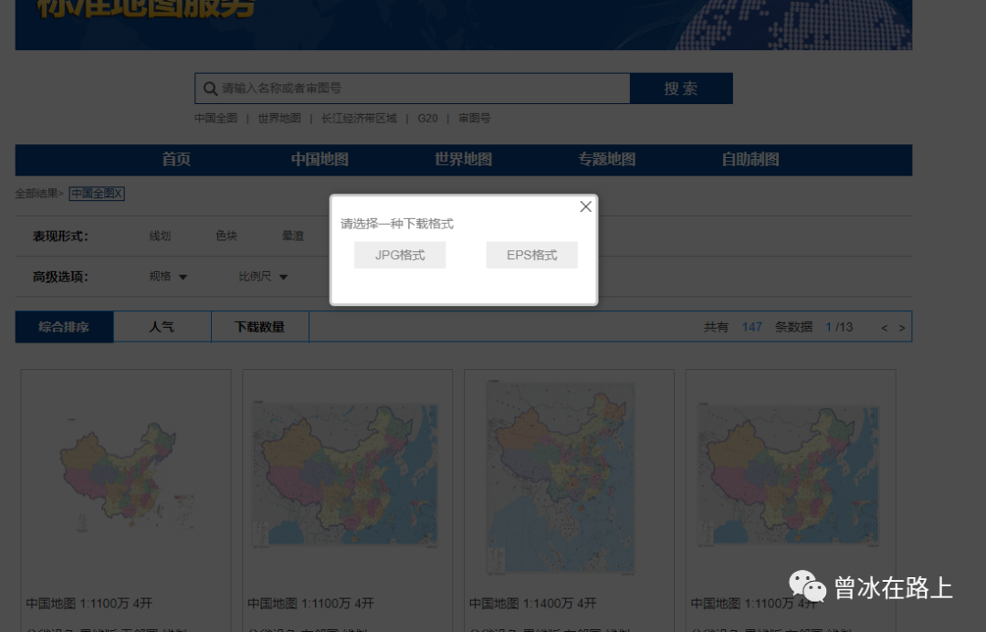Select 色块 representation style

pos(226,235)
